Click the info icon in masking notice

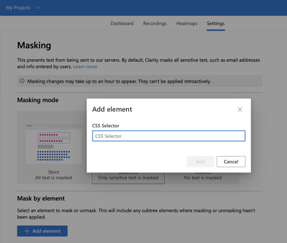coord(22,81)
